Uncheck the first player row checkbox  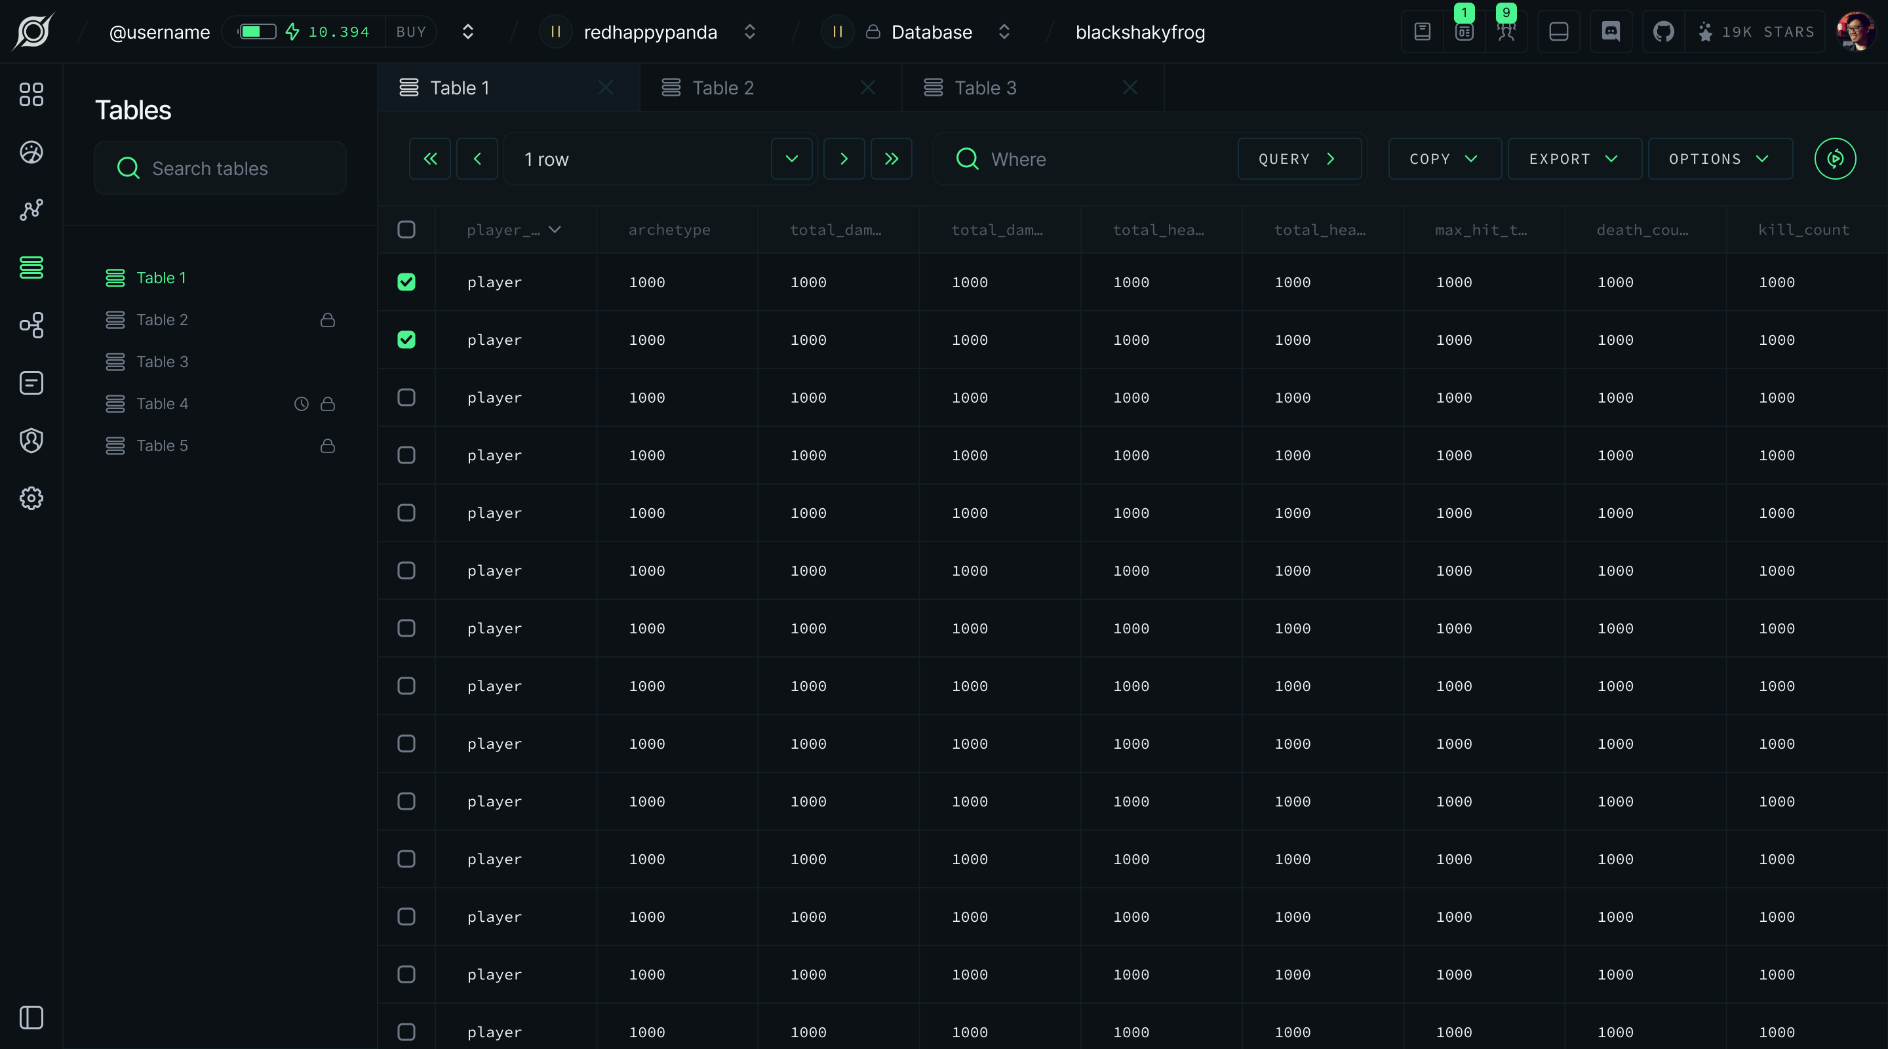pos(406,282)
